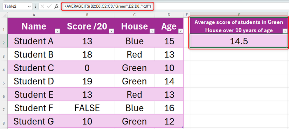The image size is (289, 129).
Task: Click the three-dot handle beside the Name Box
Action: (36, 6)
